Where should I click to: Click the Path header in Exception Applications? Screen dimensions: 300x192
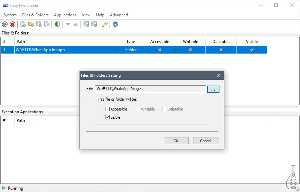pos(21,120)
